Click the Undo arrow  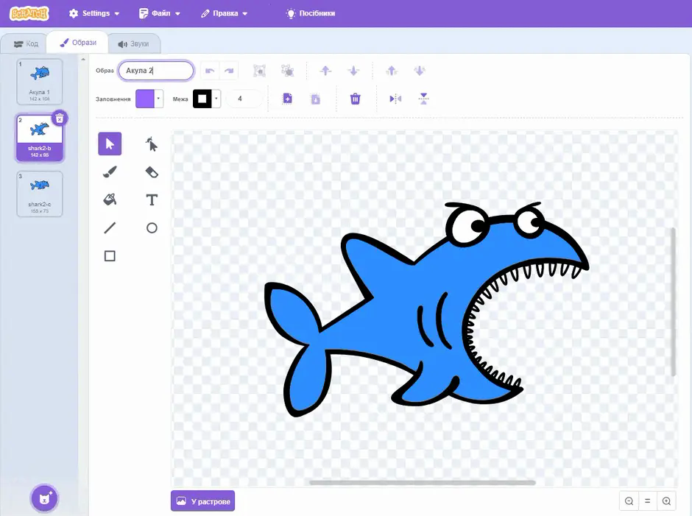click(x=210, y=71)
